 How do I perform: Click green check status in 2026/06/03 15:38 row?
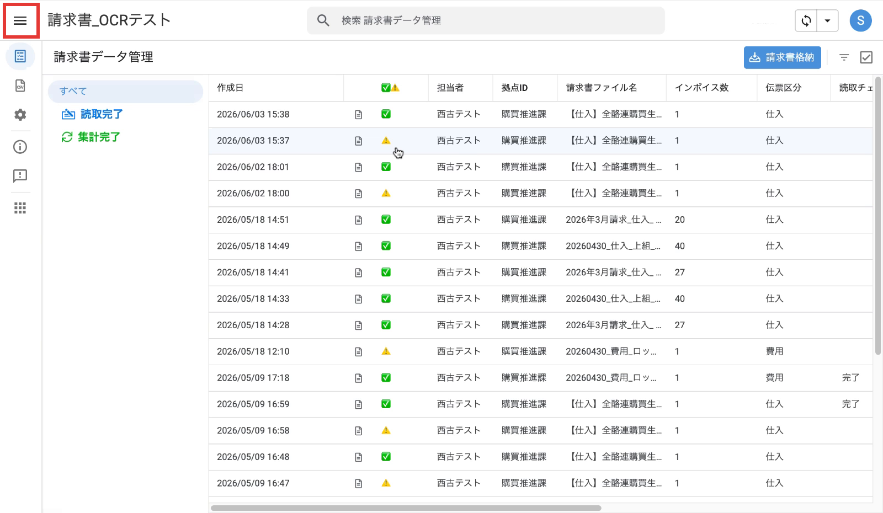[386, 114]
